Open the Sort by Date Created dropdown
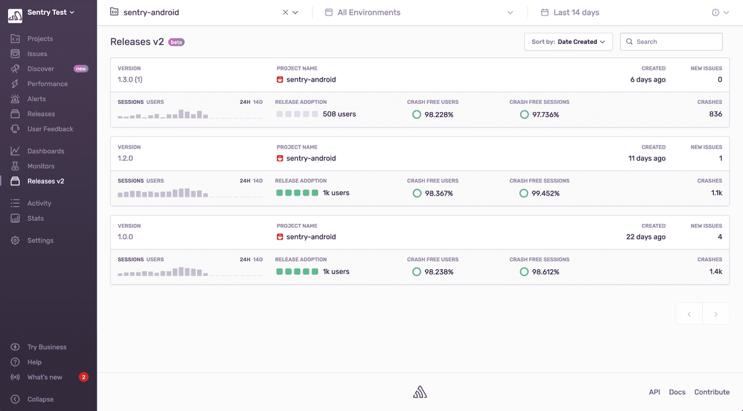743x411 pixels. point(568,41)
